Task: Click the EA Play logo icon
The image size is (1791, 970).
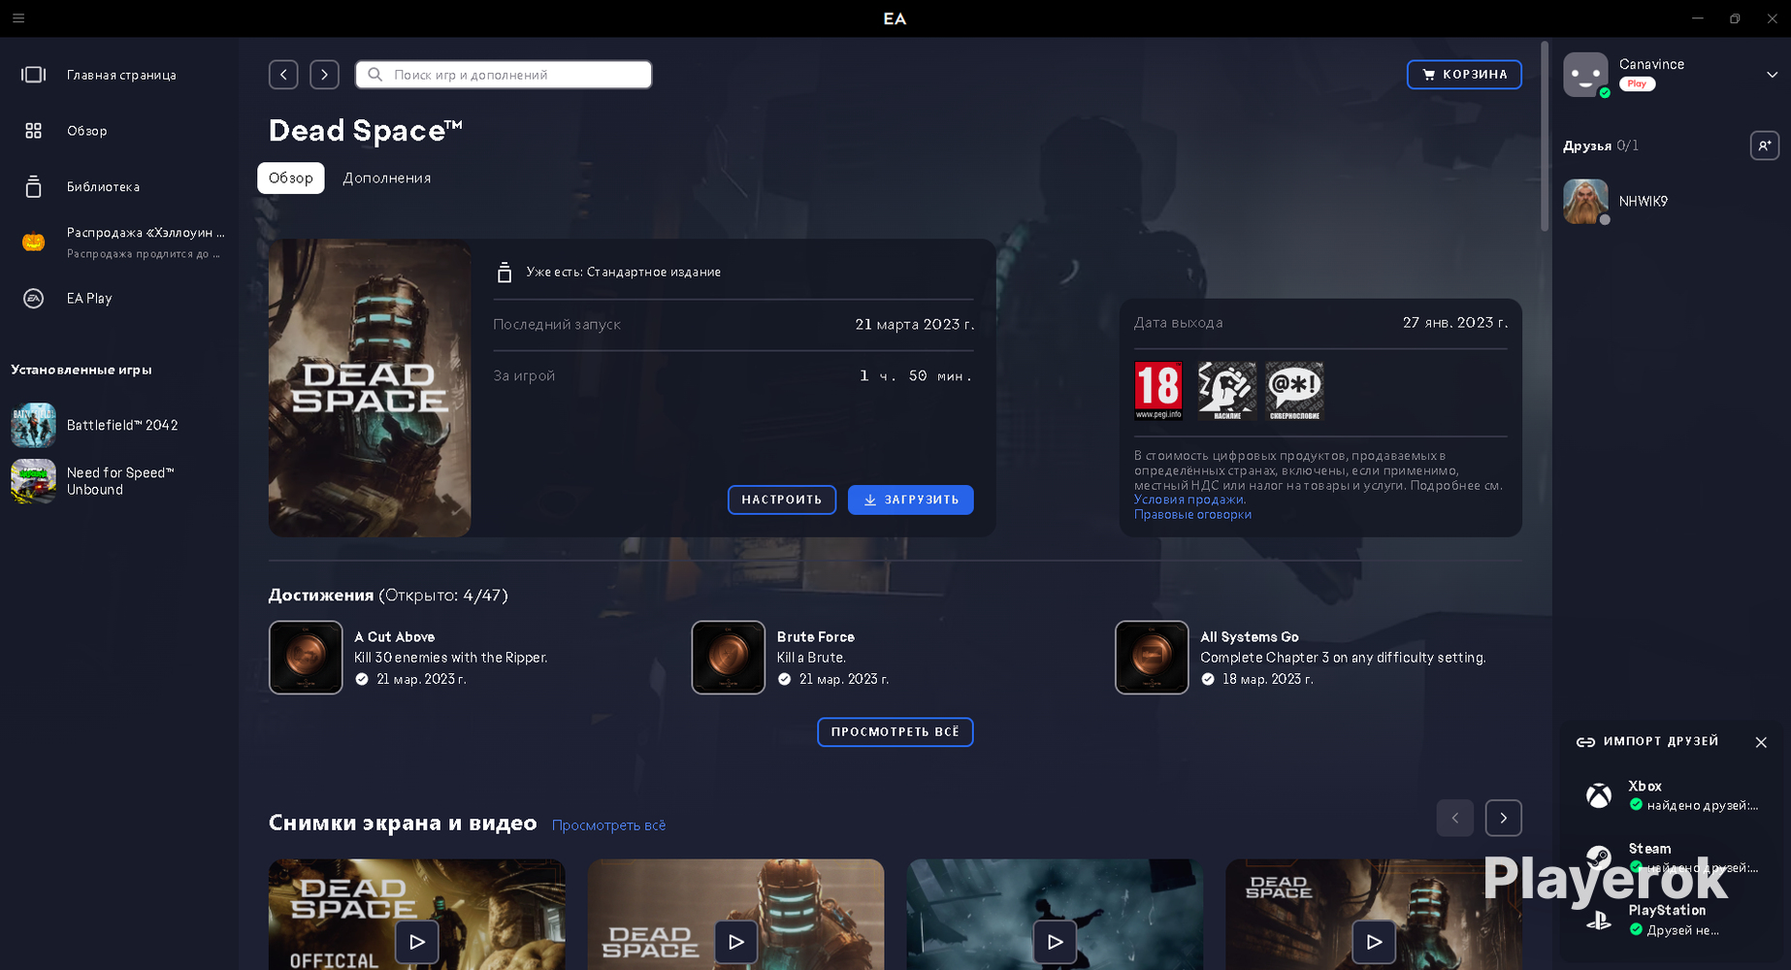Action: (34, 299)
